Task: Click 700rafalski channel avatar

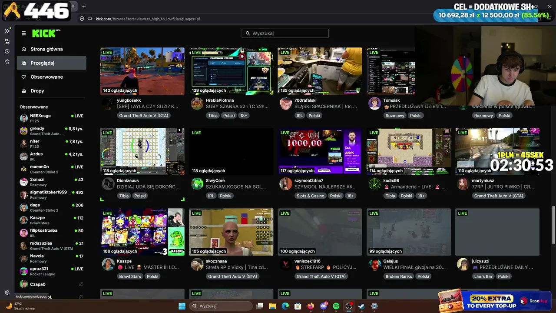Action: point(286,103)
